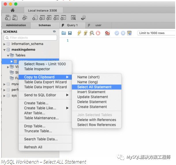The image size is (176, 165).
Task: Open Table Maintenance... option
Action: 45,118
